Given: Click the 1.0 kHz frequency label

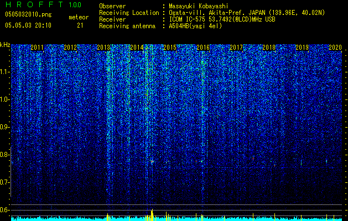Looking at the screenshot, I should pyautogui.click(x=5, y=99).
